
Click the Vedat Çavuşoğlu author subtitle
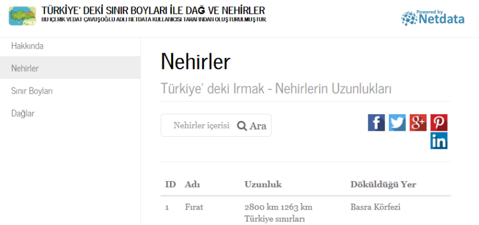154,20
